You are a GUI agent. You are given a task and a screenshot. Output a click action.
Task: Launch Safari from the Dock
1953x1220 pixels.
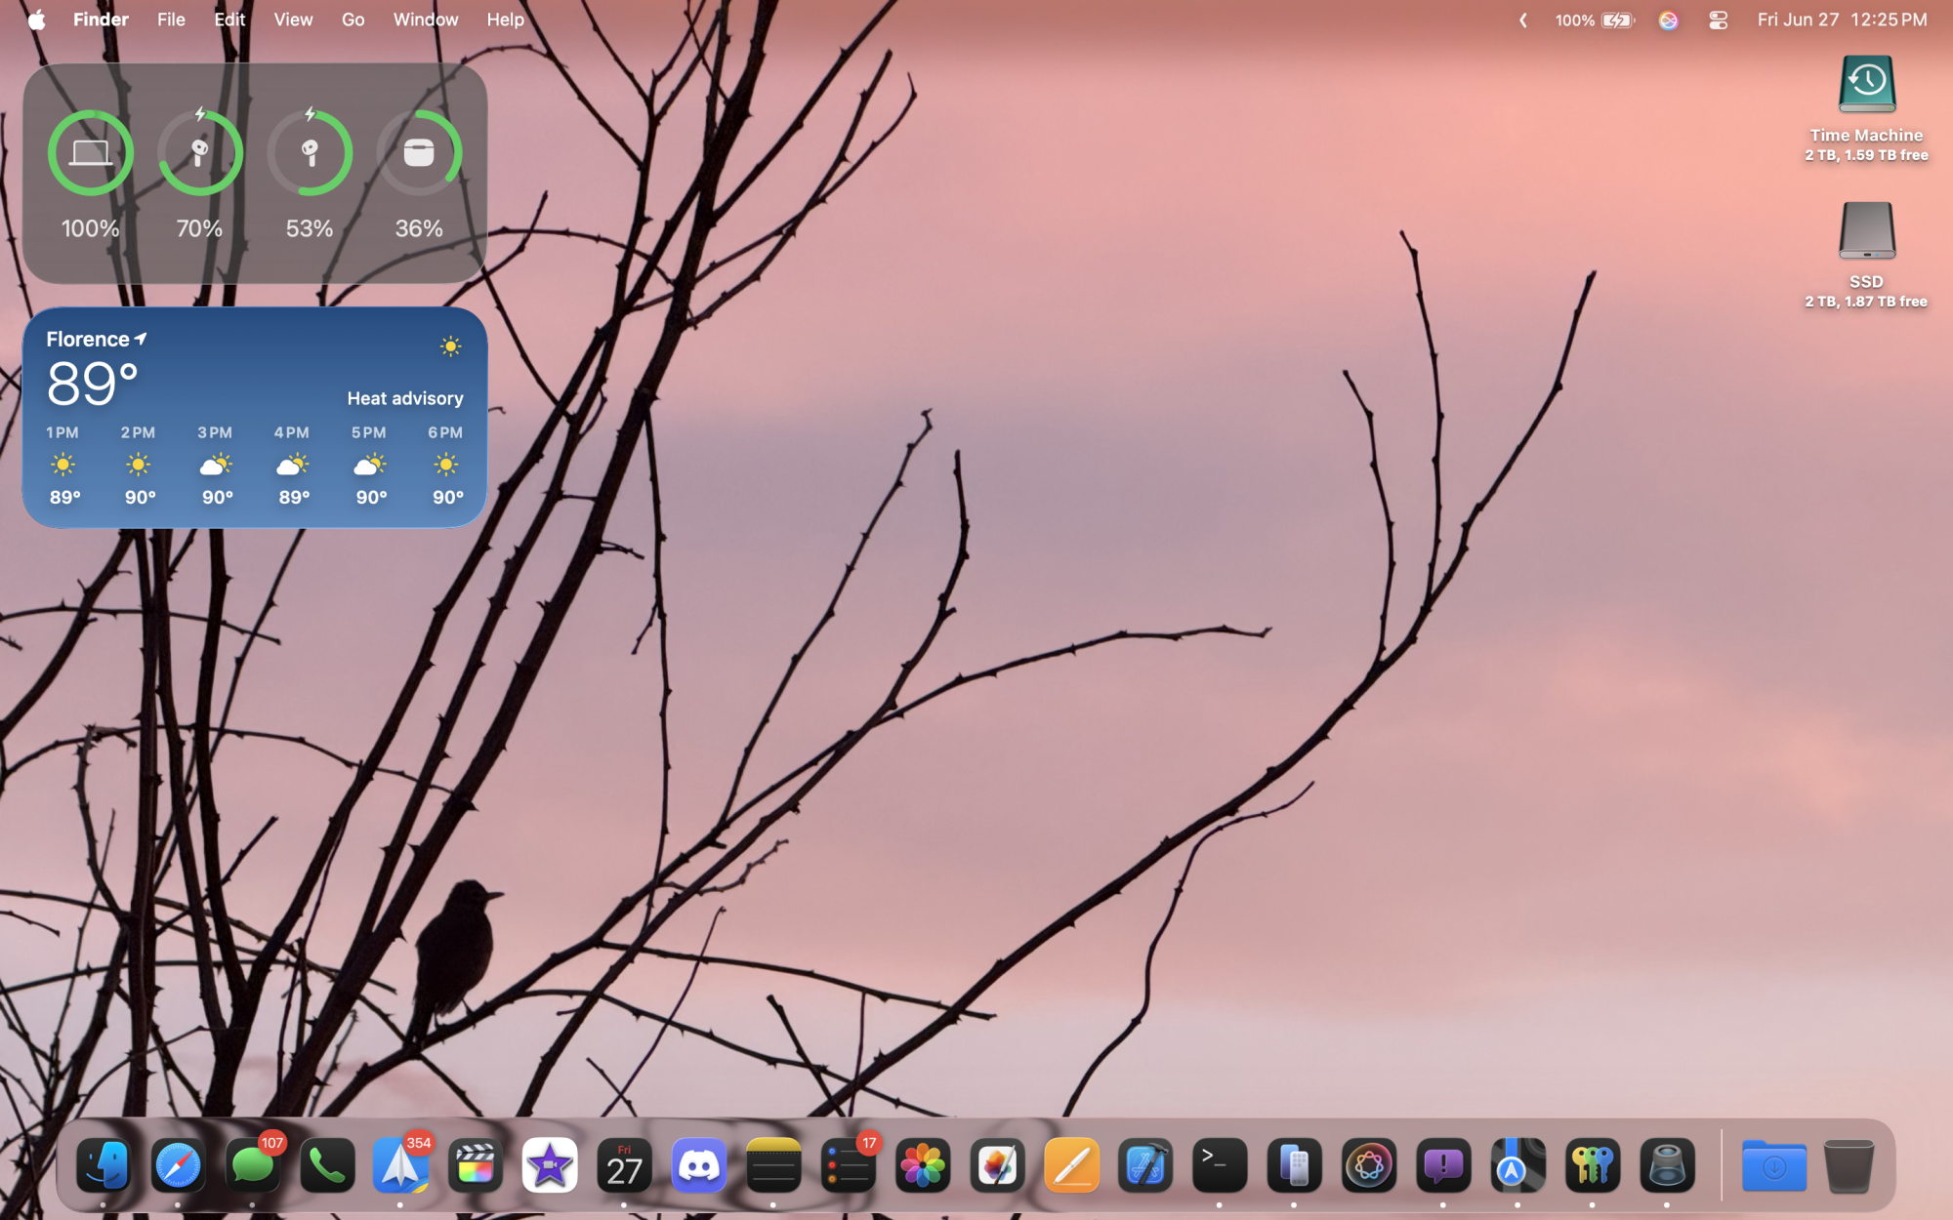[x=178, y=1165]
